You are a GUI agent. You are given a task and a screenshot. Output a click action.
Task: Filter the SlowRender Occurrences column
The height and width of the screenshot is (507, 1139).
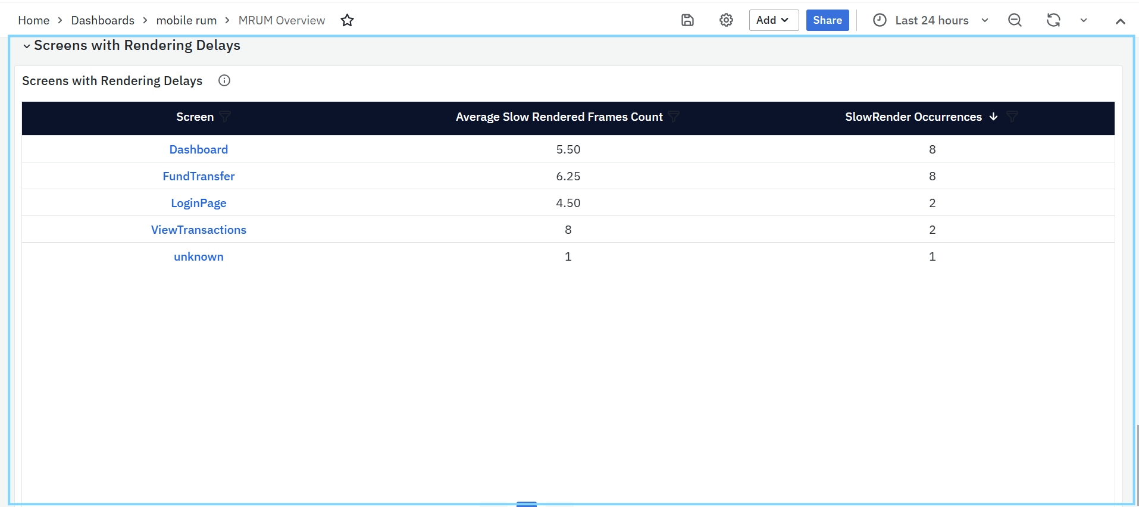pyautogui.click(x=1012, y=117)
